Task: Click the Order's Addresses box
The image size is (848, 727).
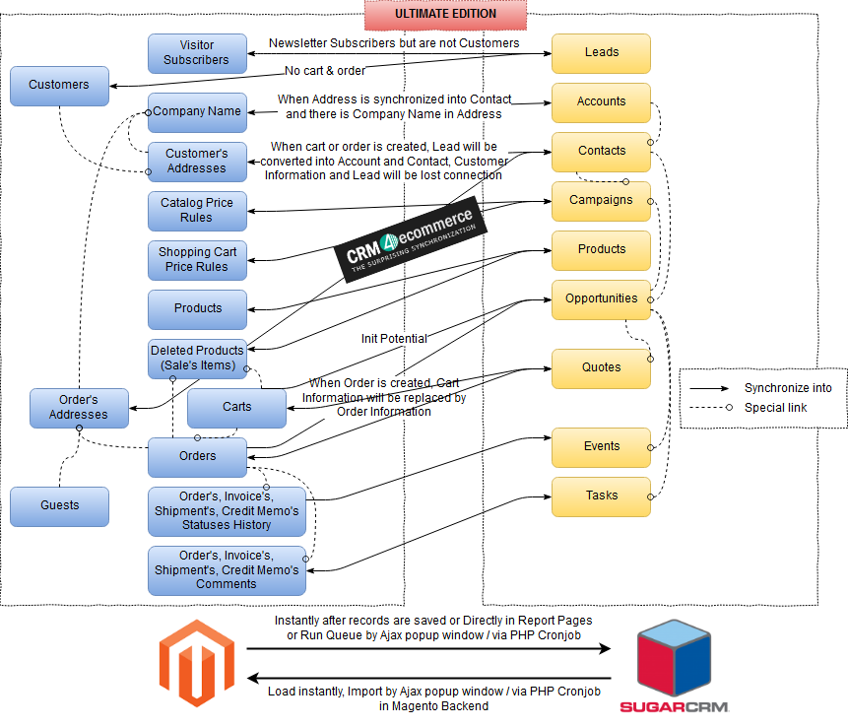Action: 79,408
